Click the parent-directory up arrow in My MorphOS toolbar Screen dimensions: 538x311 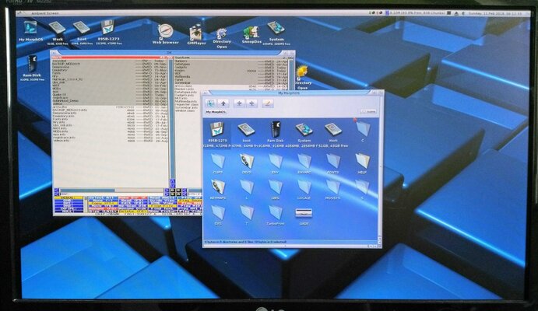tap(223, 102)
